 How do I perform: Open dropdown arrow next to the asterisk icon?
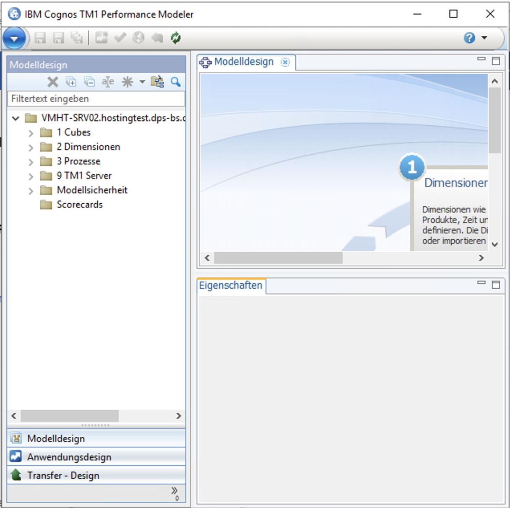(x=142, y=82)
